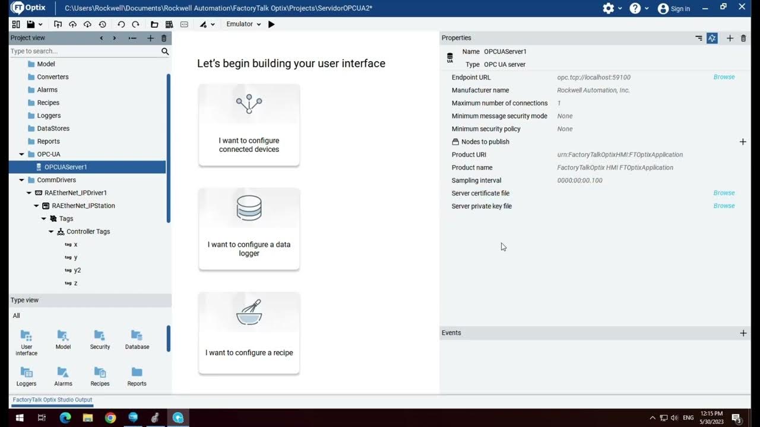The image size is (760, 427).
Task: Open the dashboard grid icon in toolbar
Action: [16, 24]
